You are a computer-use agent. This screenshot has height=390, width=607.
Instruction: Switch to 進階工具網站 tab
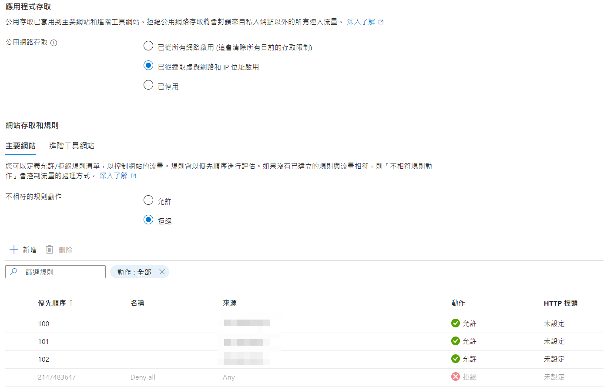click(71, 146)
